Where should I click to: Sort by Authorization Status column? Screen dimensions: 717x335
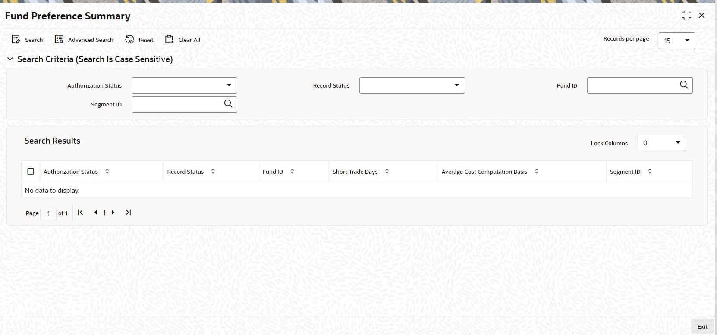[x=107, y=171]
